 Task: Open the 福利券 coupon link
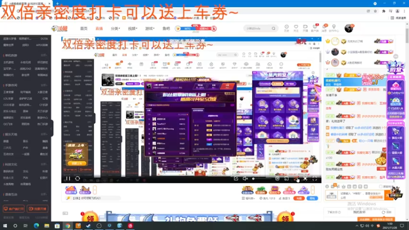coord(248,198)
